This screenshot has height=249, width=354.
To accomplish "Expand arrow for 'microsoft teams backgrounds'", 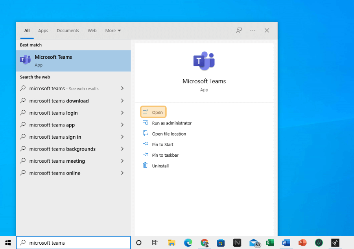I will click(x=122, y=149).
